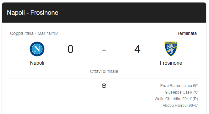Click the letter N inside Napoli crest
Screen dimensions: 209x114
pyautogui.click(x=37, y=49)
